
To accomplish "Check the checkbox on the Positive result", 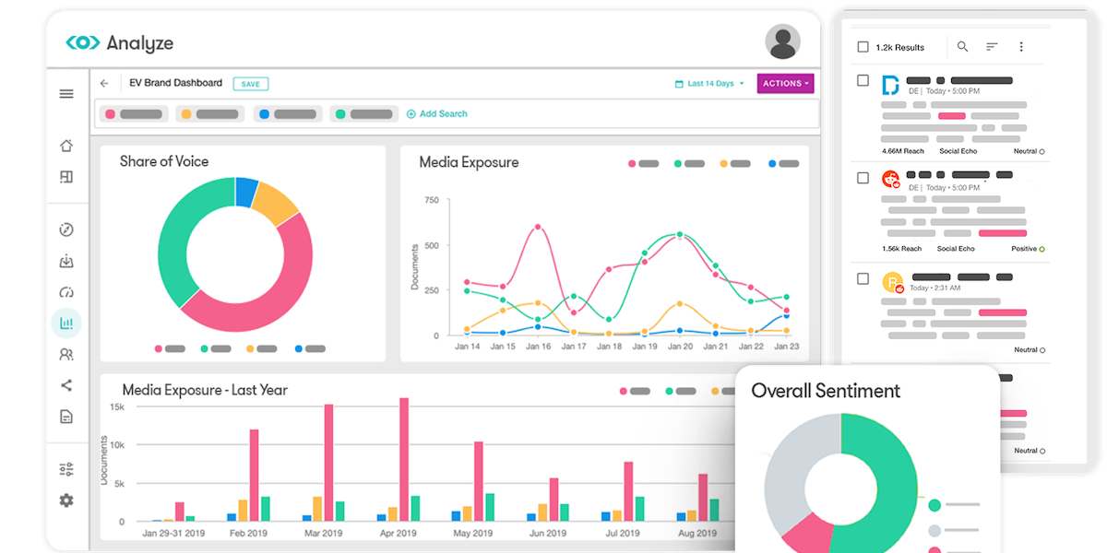I will [863, 175].
